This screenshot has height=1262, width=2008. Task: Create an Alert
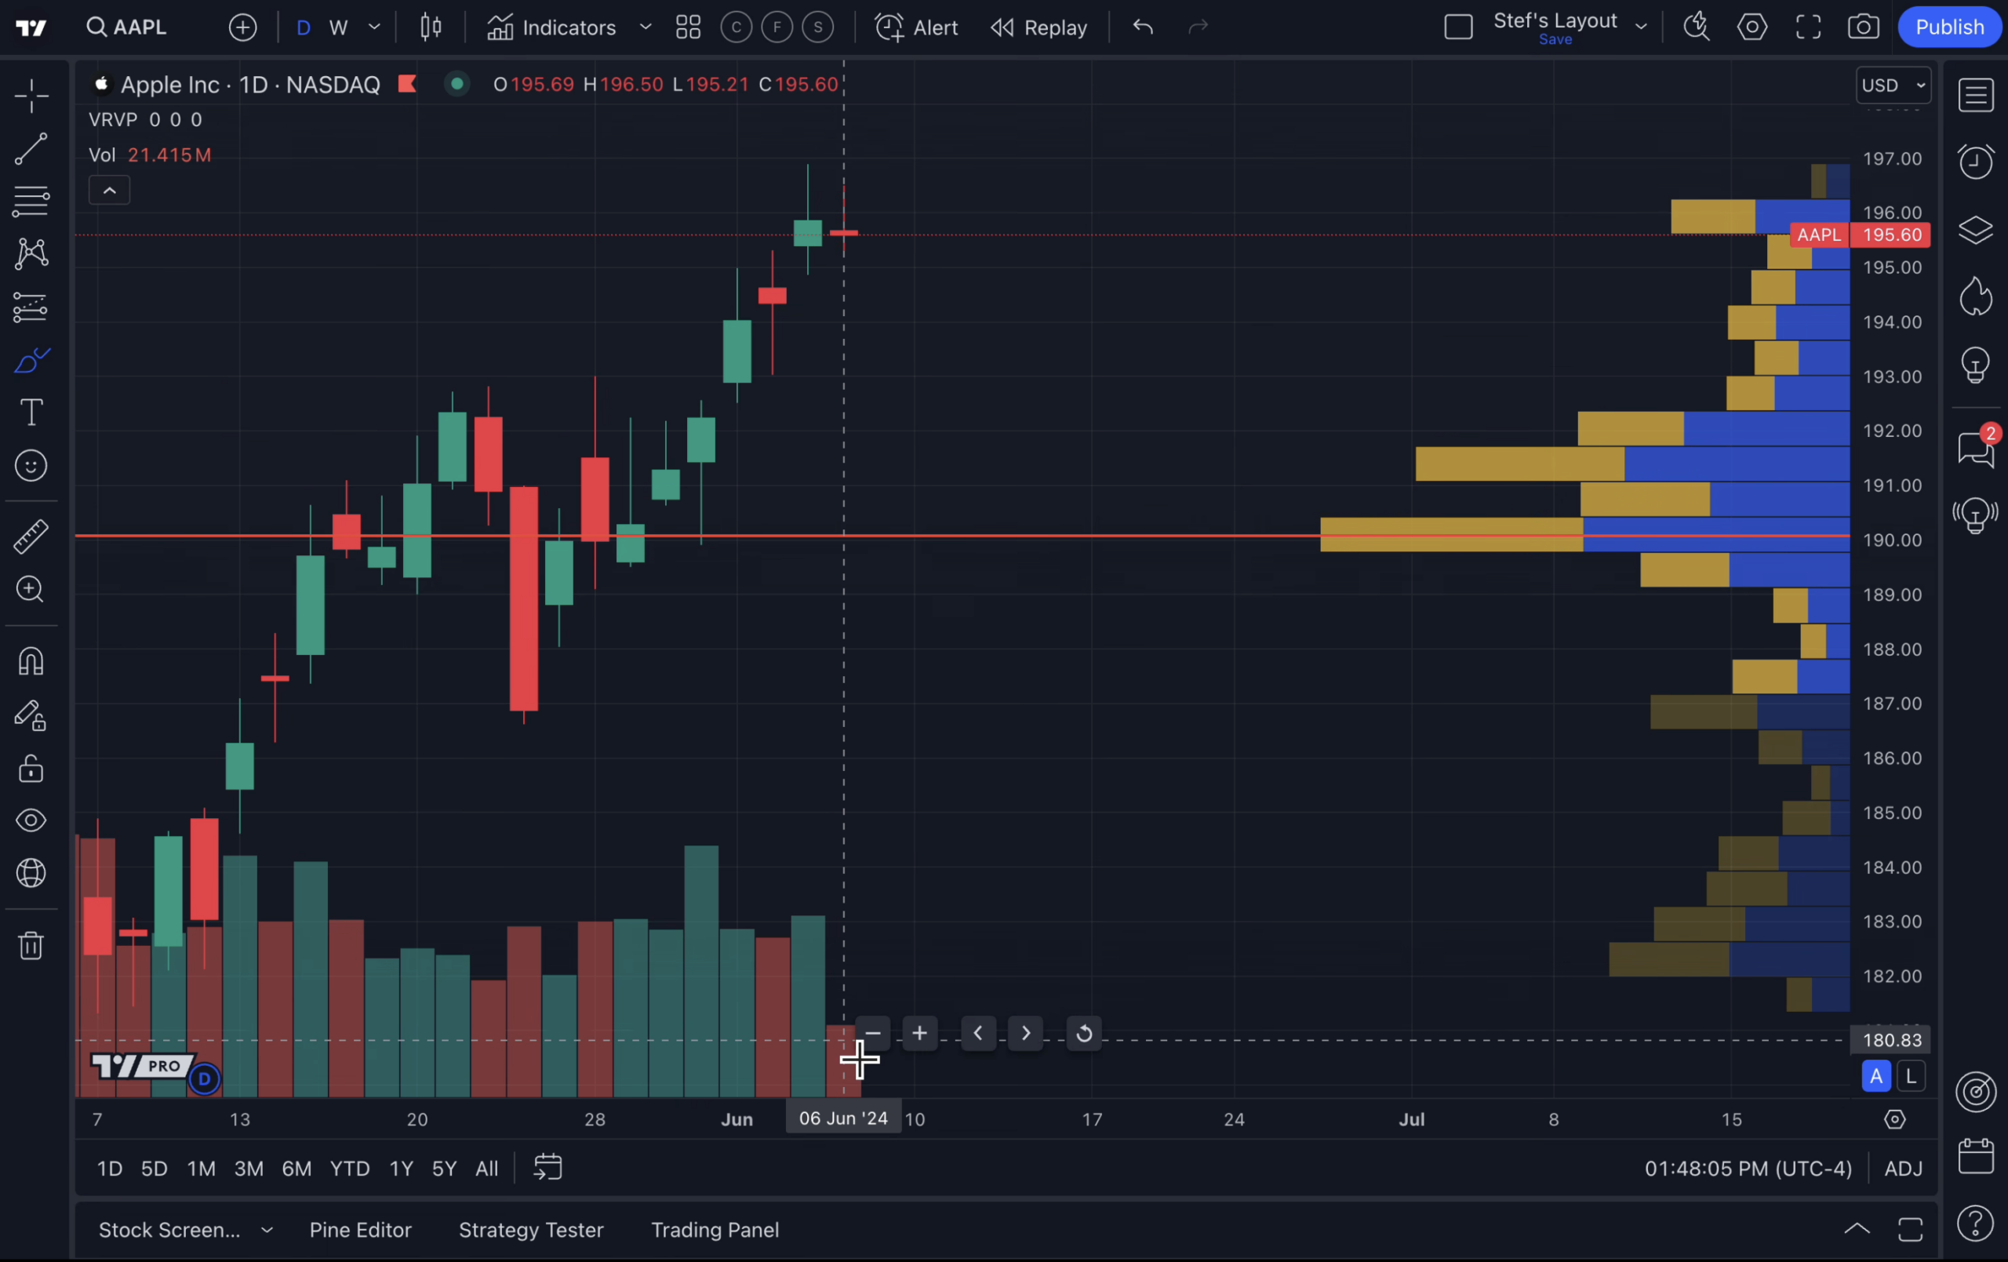click(915, 27)
